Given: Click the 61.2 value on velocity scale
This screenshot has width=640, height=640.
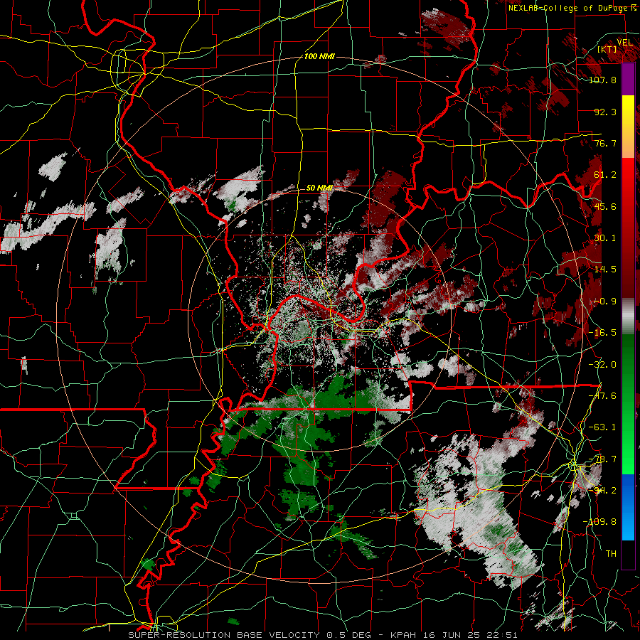Looking at the screenshot, I should [605, 175].
